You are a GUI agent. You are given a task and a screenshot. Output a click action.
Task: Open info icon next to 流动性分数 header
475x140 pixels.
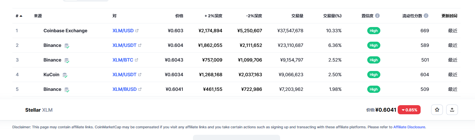pyautogui.click(x=426, y=16)
